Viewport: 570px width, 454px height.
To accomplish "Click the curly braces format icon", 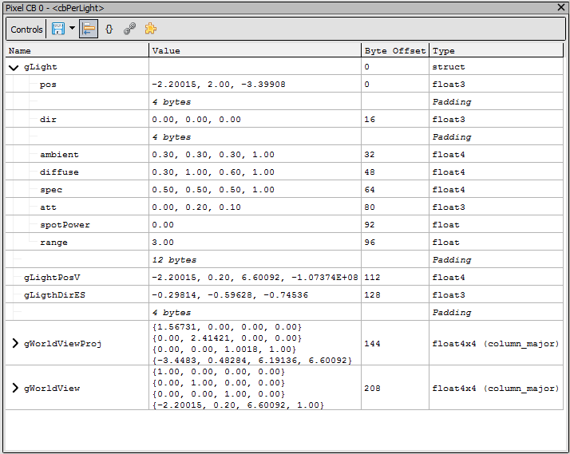I will tap(109, 29).
